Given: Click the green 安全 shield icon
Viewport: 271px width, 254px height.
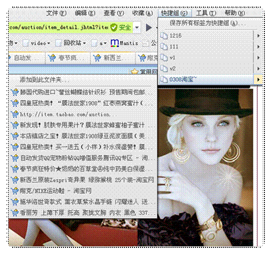Looking at the screenshot, I should tap(114, 27).
